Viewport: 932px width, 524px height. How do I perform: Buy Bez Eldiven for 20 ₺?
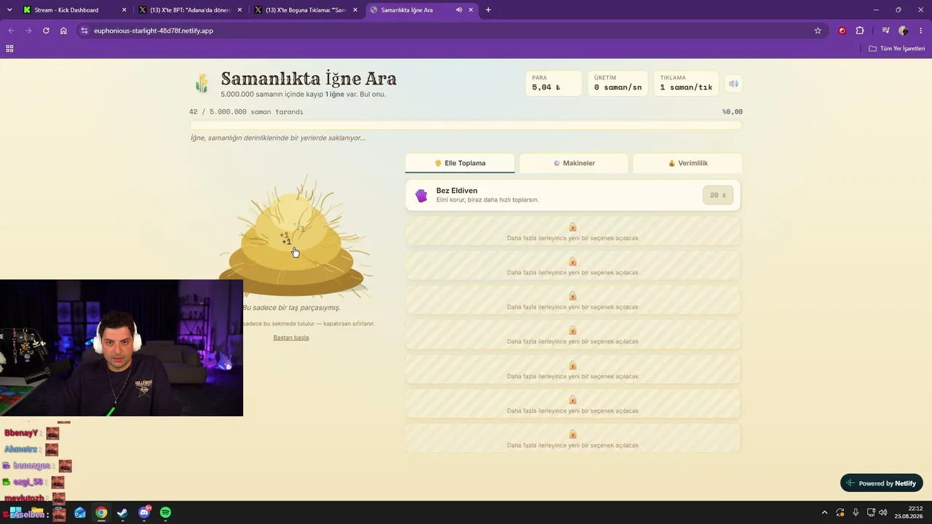point(718,195)
